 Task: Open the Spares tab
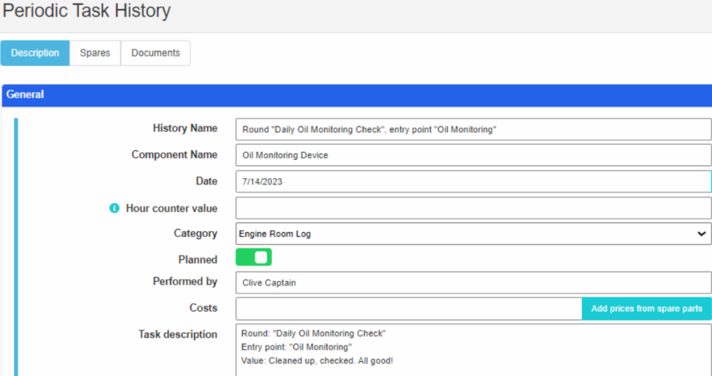pos(95,53)
